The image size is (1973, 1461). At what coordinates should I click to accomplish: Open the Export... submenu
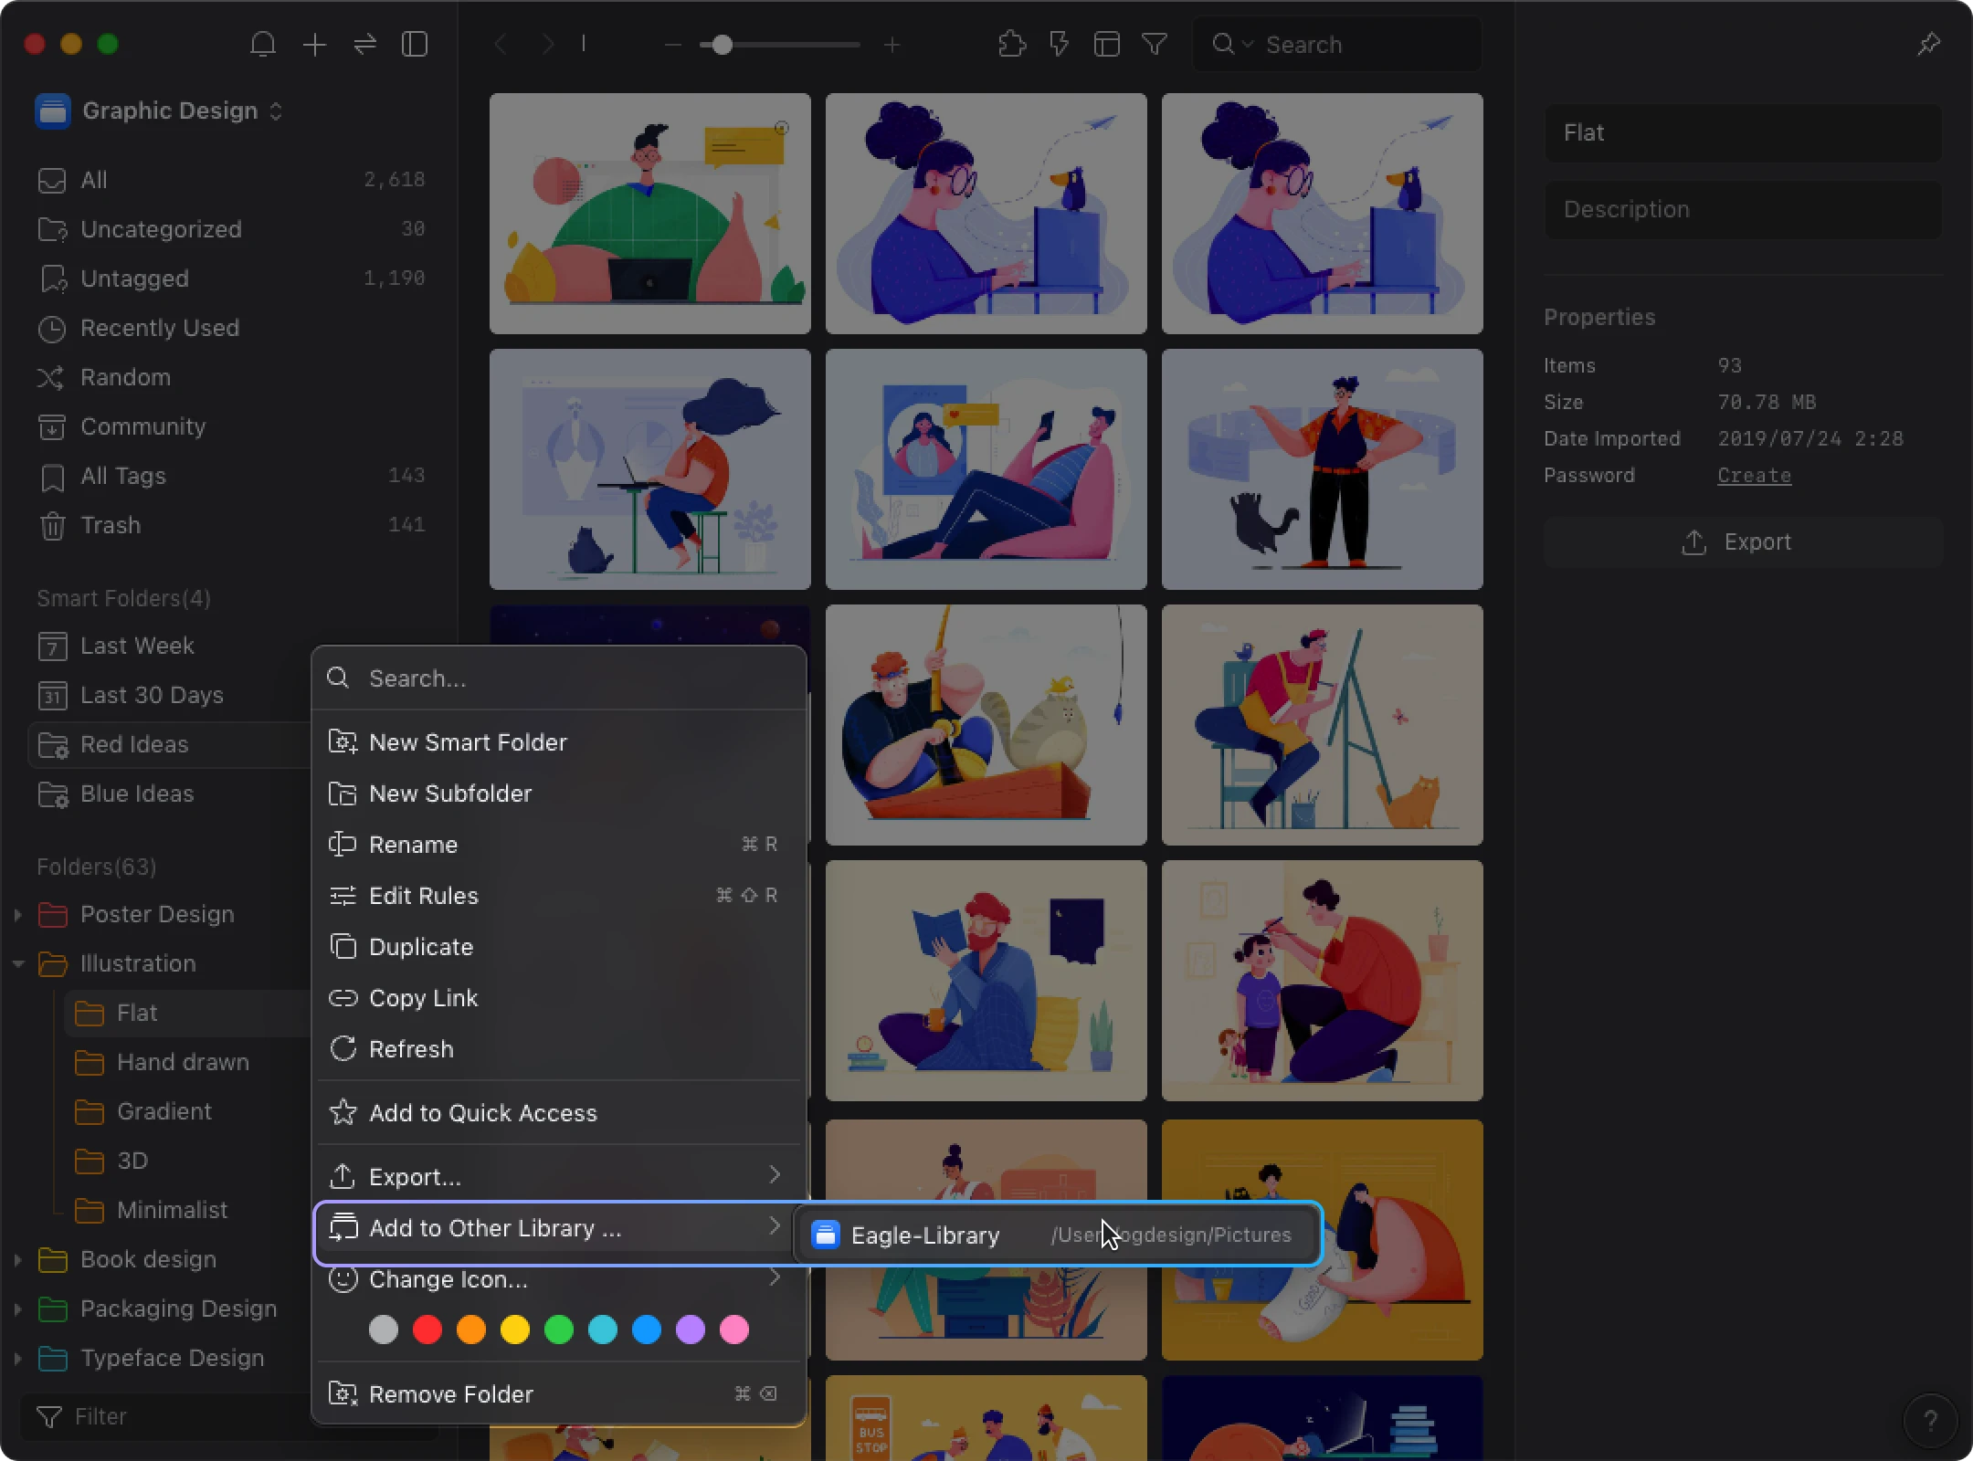click(x=559, y=1177)
